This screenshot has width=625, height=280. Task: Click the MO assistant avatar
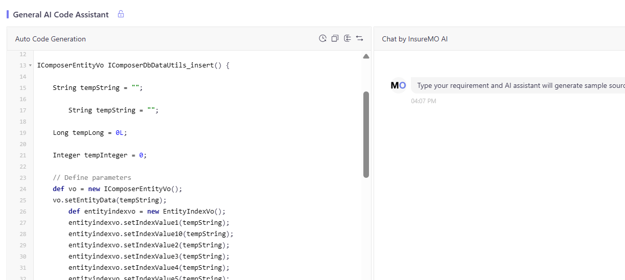click(x=398, y=85)
